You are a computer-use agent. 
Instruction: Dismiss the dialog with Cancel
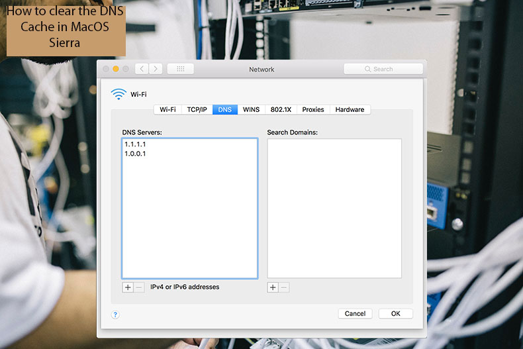click(355, 313)
